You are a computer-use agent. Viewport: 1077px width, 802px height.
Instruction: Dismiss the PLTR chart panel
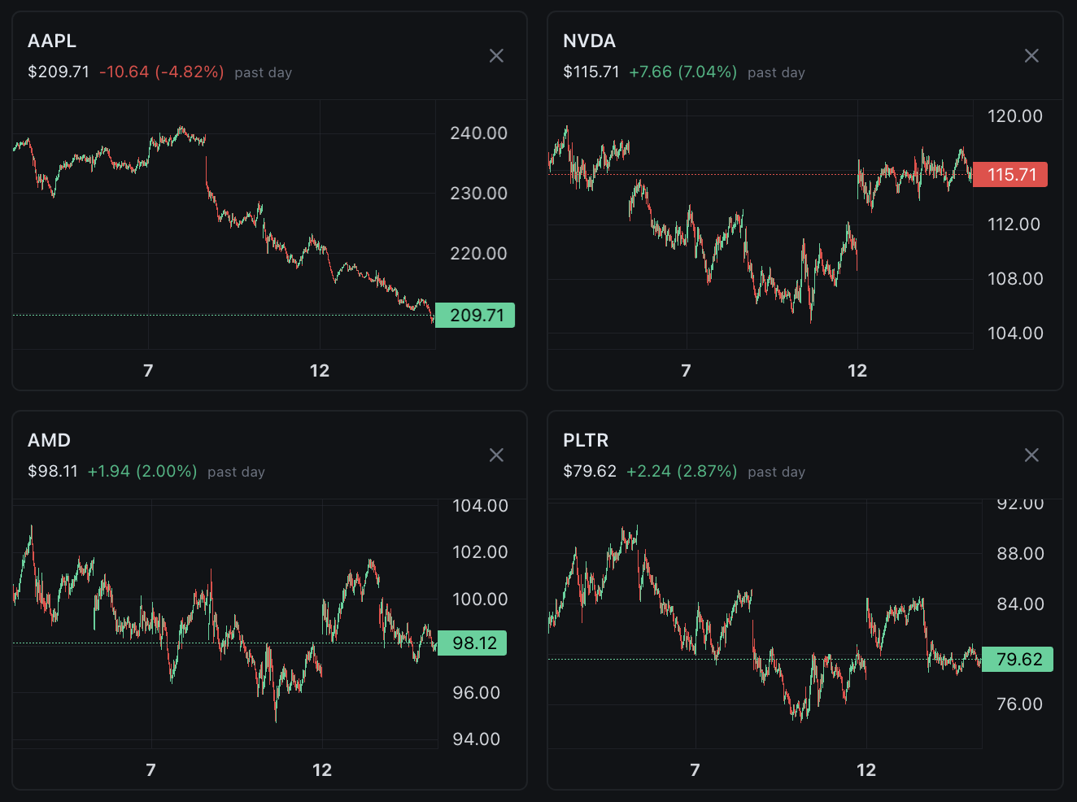point(1031,455)
